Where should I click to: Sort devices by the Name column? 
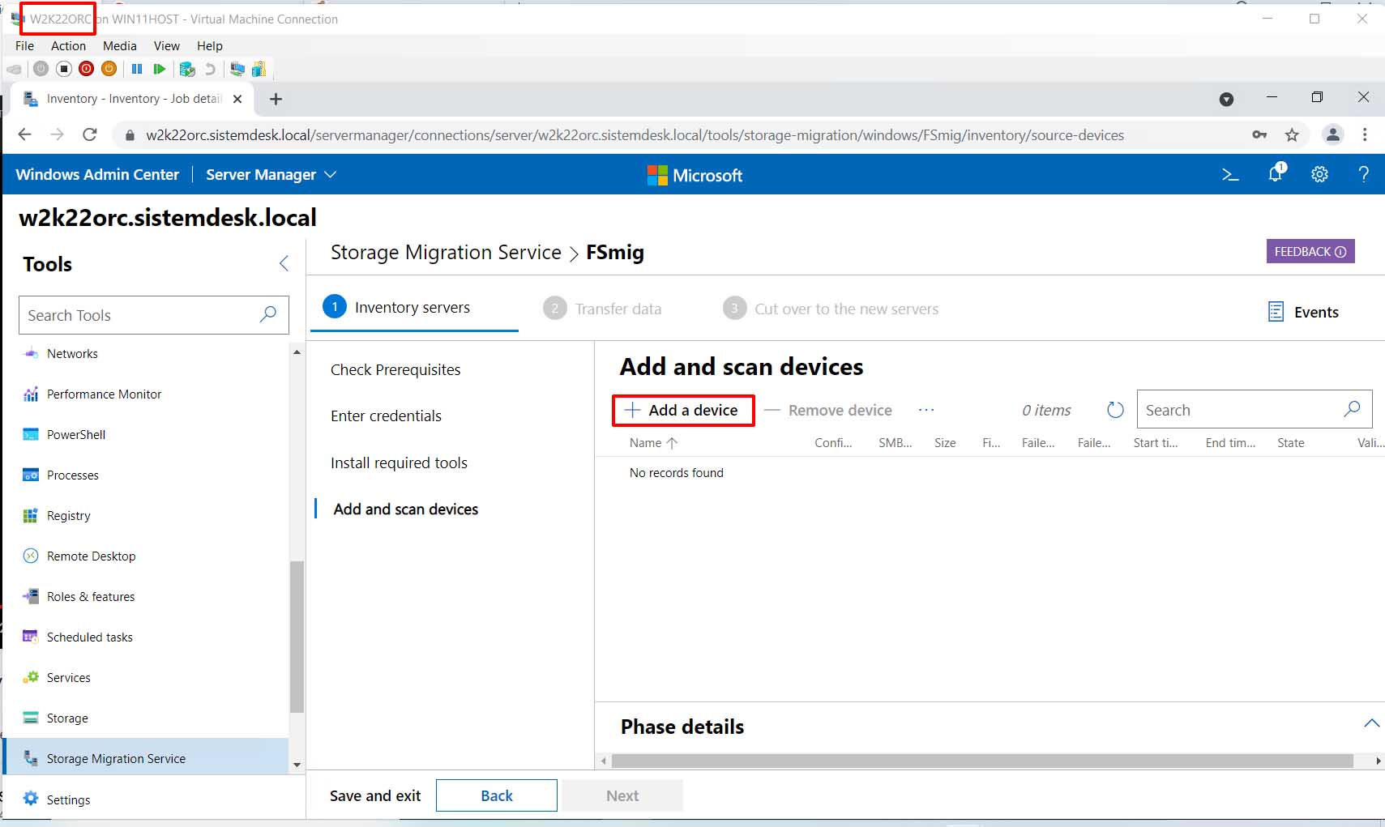(653, 443)
